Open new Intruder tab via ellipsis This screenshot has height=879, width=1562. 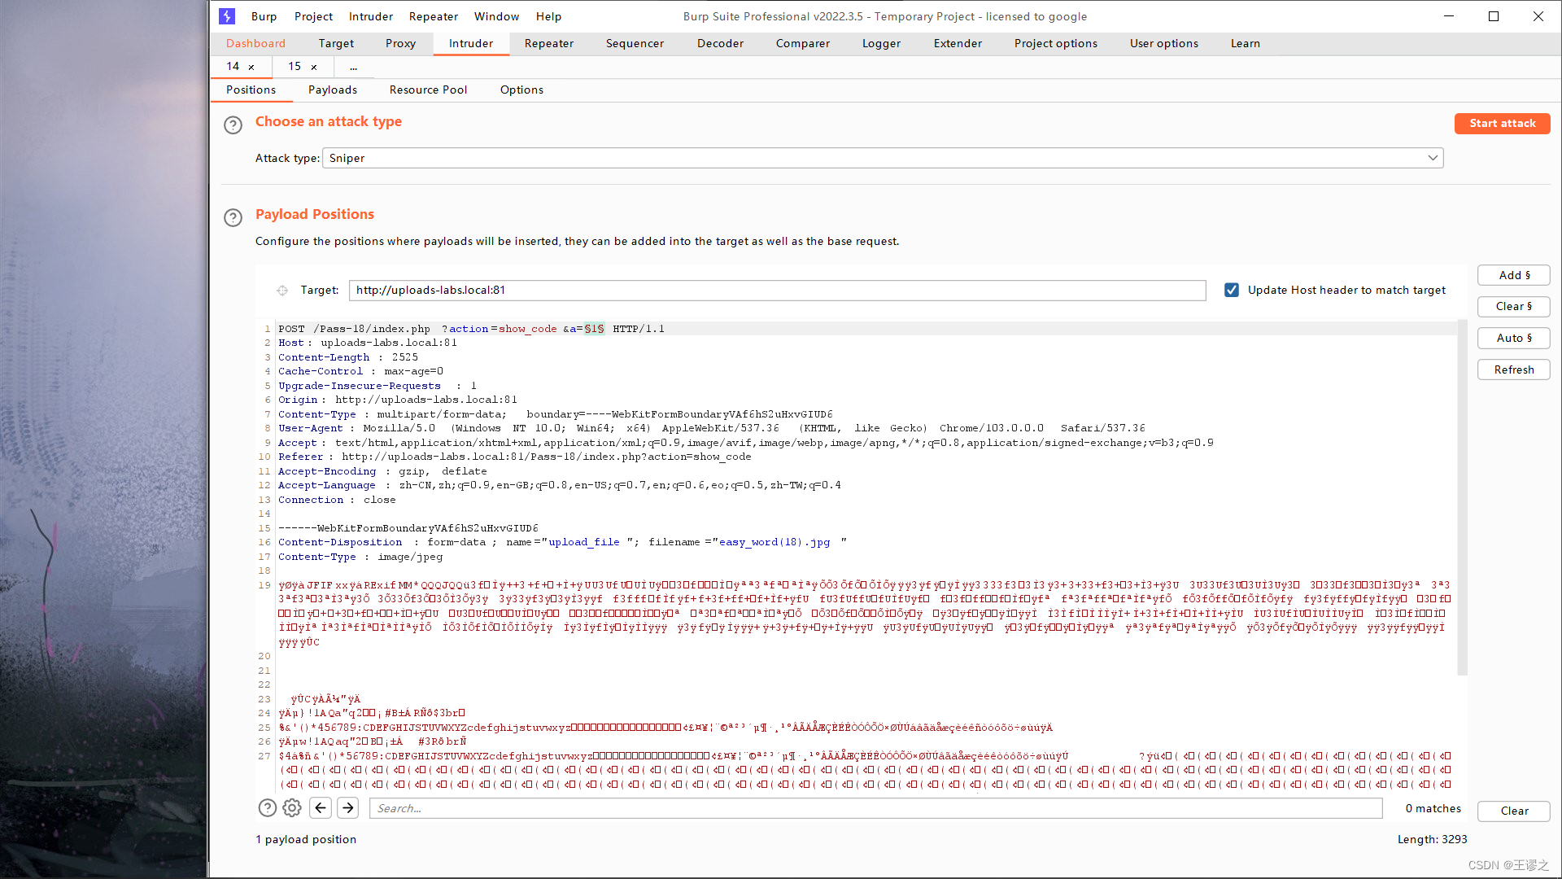[x=354, y=67]
